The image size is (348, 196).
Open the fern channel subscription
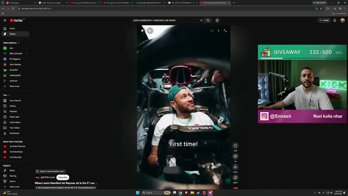[15, 48]
